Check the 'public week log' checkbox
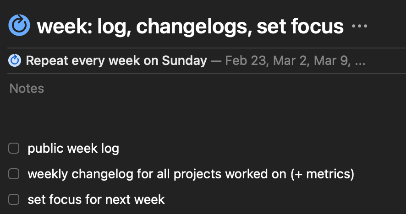This screenshot has width=406, height=214. [14, 149]
